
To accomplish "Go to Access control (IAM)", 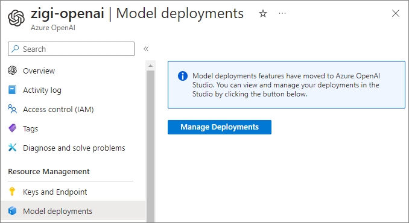I will click(58, 110).
